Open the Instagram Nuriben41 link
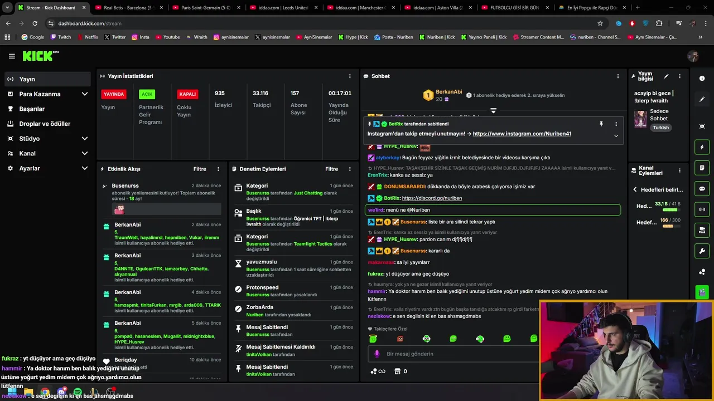The height and width of the screenshot is (401, 714). coord(522,134)
